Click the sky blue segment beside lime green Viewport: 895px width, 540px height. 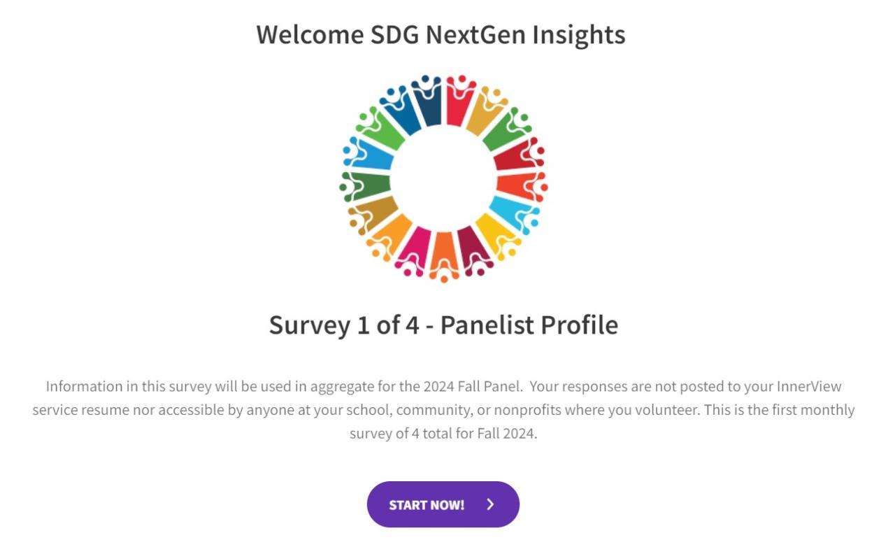tap(368, 155)
